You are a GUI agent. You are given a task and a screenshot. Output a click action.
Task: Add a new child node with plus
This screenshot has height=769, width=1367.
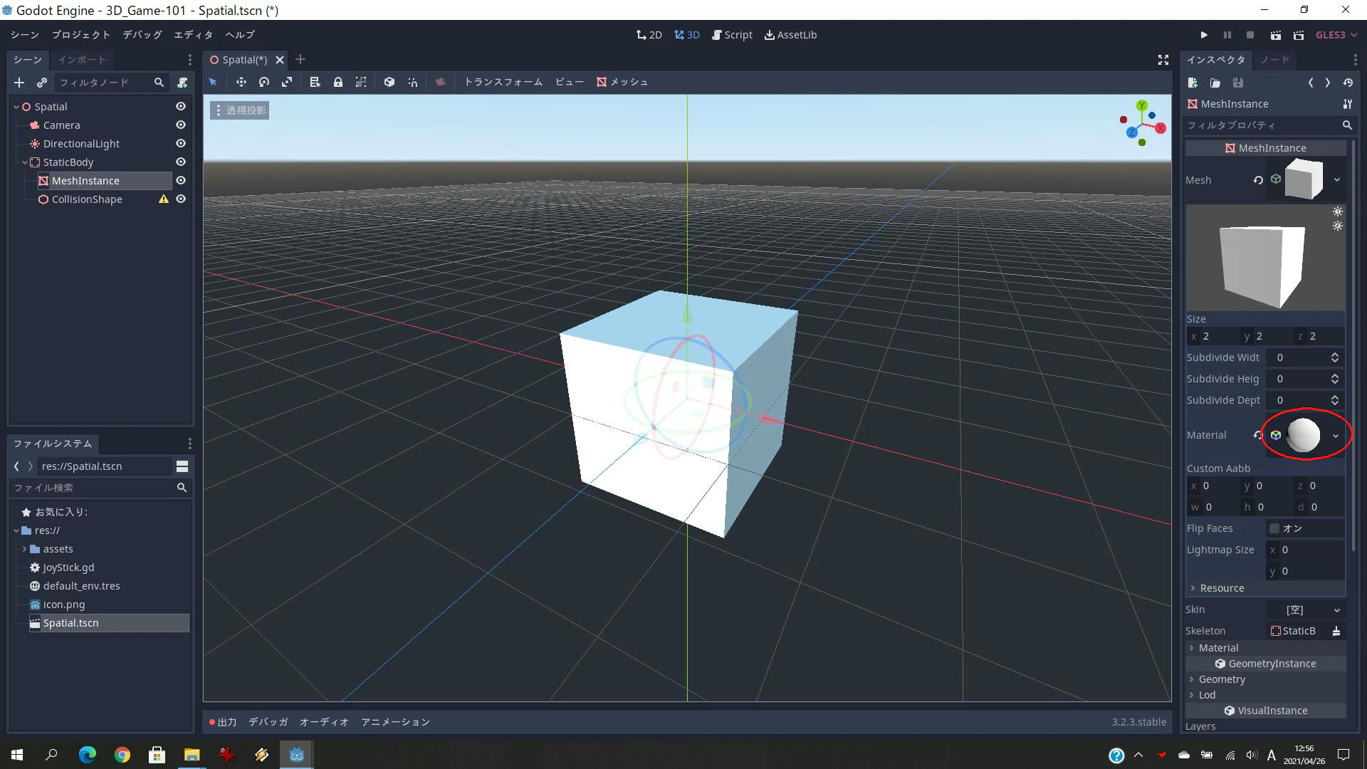19,83
